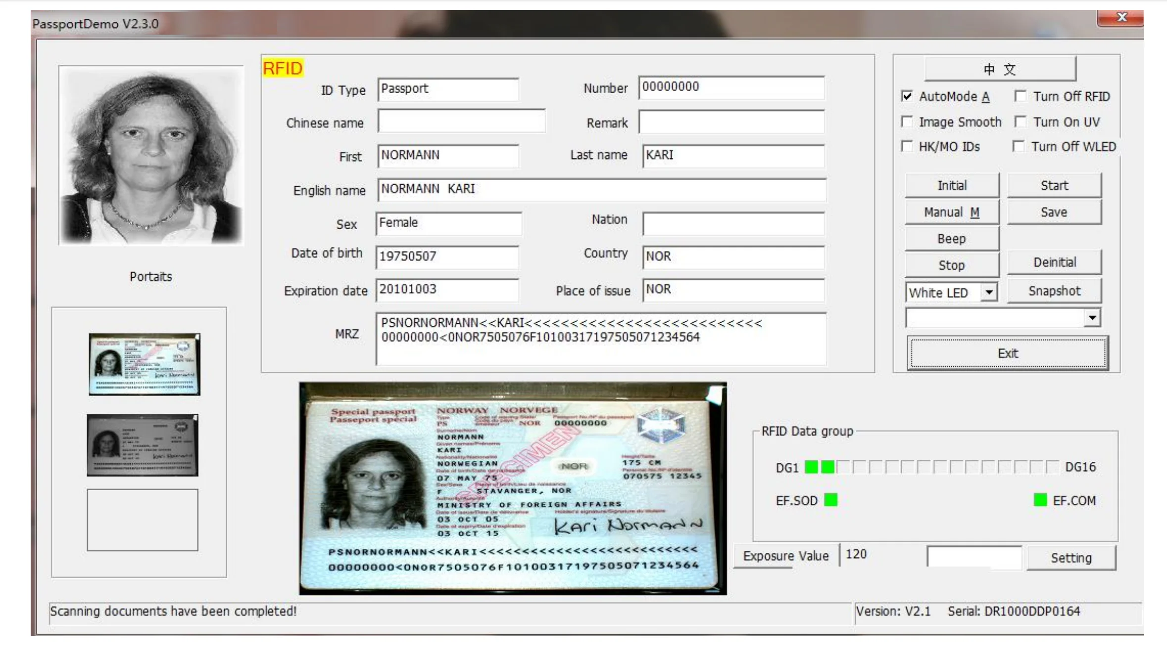Tick the HK/MO IDs checkbox
The width and height of the screenshot is (1167, 652).
point(907,147)
